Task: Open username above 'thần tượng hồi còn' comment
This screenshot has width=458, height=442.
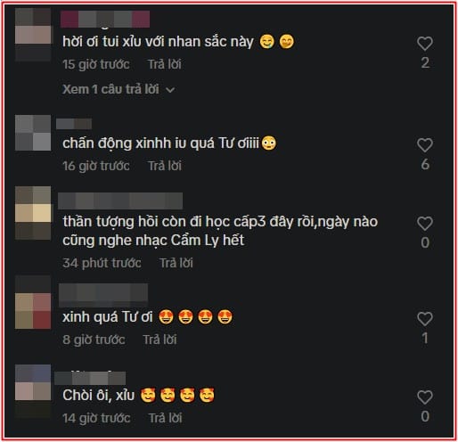Action: pos(120,201)
